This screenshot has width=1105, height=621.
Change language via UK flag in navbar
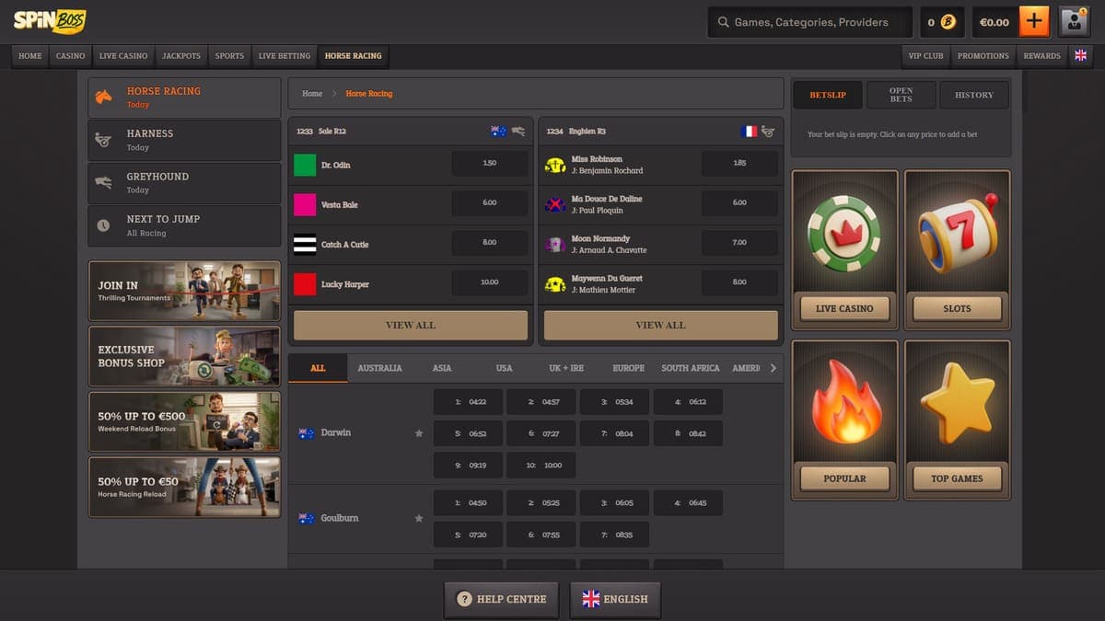tap(1081, 55)
